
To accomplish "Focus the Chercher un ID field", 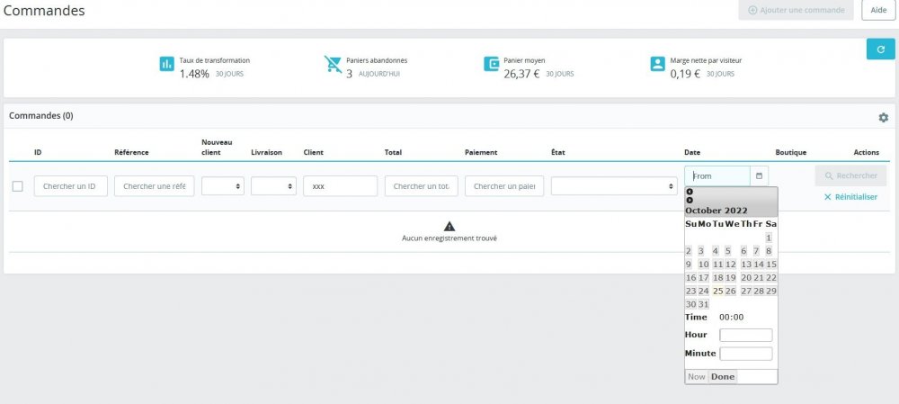I will tap(70, 186).
